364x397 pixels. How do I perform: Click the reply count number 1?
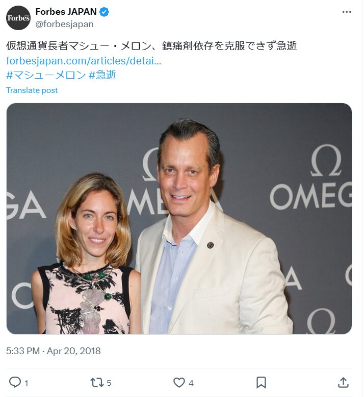coord(27,383)
